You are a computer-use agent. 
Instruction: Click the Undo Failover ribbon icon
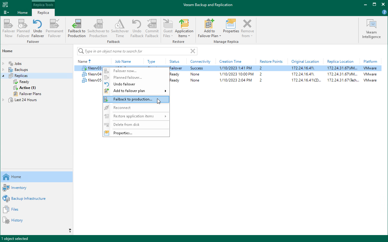38,28
